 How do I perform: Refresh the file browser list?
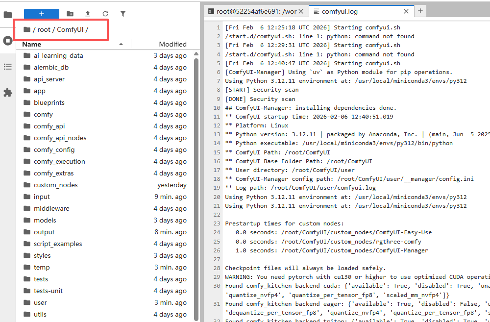click(105, 14)
